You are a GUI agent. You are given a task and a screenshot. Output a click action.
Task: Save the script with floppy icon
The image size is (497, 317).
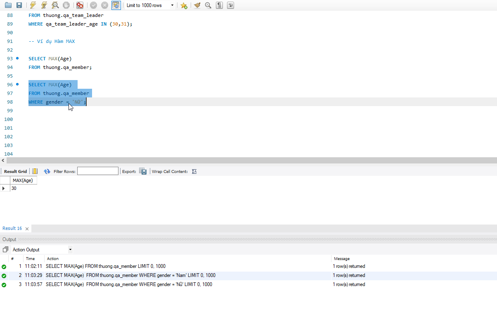(x=19, y=5)
